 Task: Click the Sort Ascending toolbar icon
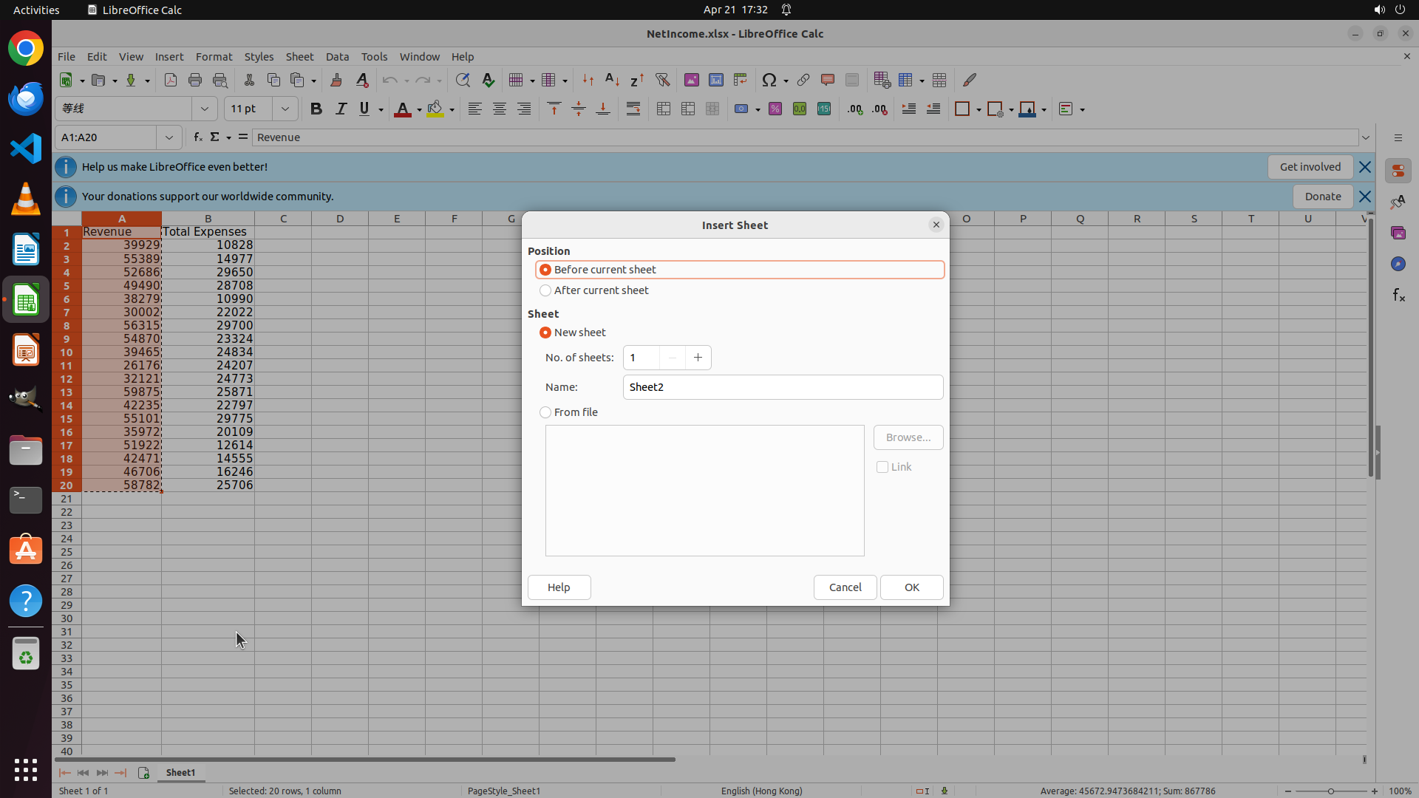(612, 80)
